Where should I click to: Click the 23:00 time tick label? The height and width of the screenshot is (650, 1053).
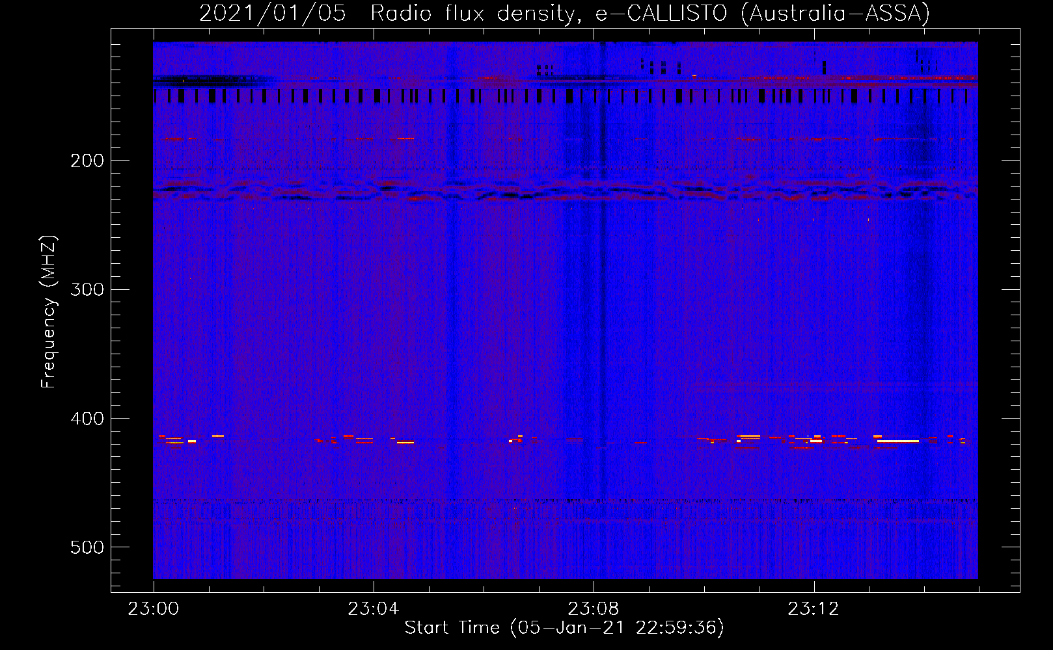[x=153, y=609]
